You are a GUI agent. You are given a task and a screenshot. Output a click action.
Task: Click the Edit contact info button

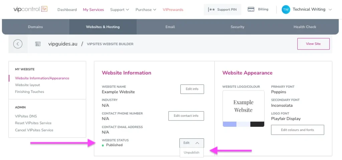pyautogui.click(x=186, y=116)
